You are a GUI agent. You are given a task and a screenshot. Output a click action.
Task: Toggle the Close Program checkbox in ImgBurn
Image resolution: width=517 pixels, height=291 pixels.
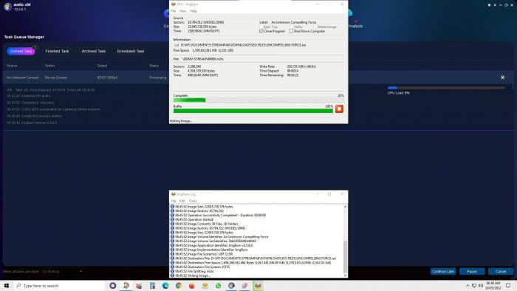click(261, 31)
